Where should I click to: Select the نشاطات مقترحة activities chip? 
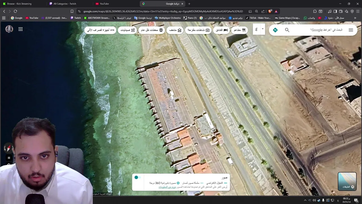(x=198, y=30)
